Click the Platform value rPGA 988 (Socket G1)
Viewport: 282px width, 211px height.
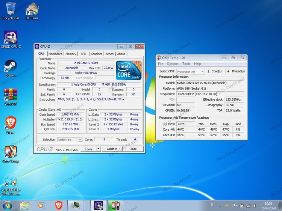[x=210, y=89]
